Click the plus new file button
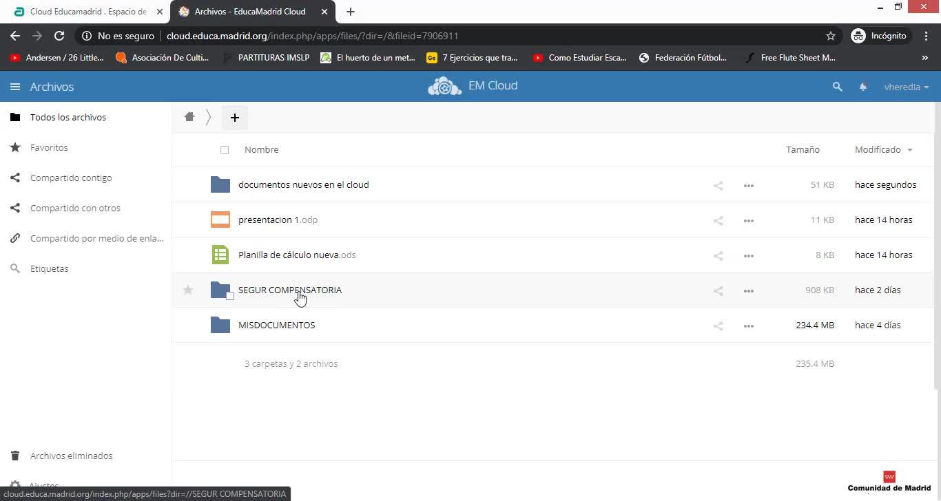Screen dimensions: 941x501 pyautogui.click(x=234, y=118)
